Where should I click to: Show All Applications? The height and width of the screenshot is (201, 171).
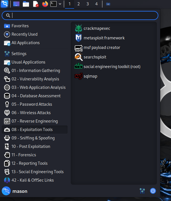pos(35,43)
